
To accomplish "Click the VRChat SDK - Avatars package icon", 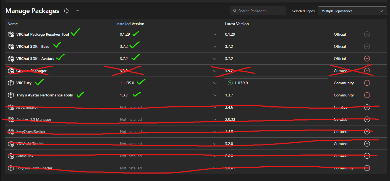I will click(x=11, y=59).
